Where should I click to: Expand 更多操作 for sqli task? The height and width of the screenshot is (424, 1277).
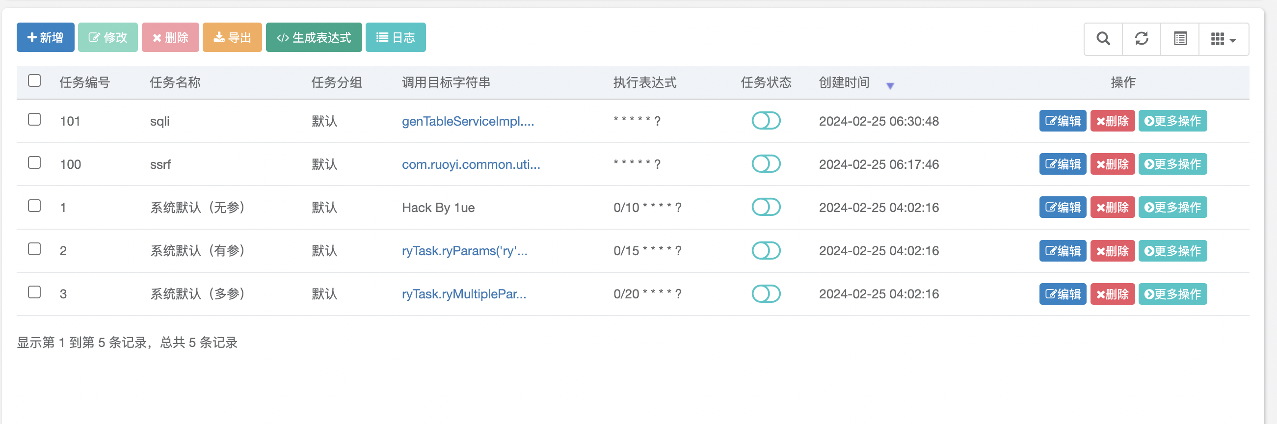tap(1172, 121)
